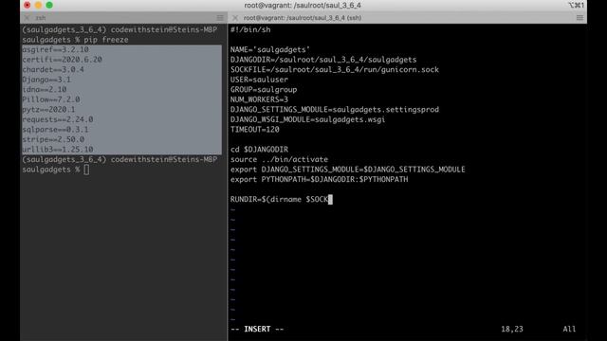Click the 'certifi==2020.6.20' line
Image resolution: width=607 pixels, height=341 pixels.
click(x=62, y=60)
